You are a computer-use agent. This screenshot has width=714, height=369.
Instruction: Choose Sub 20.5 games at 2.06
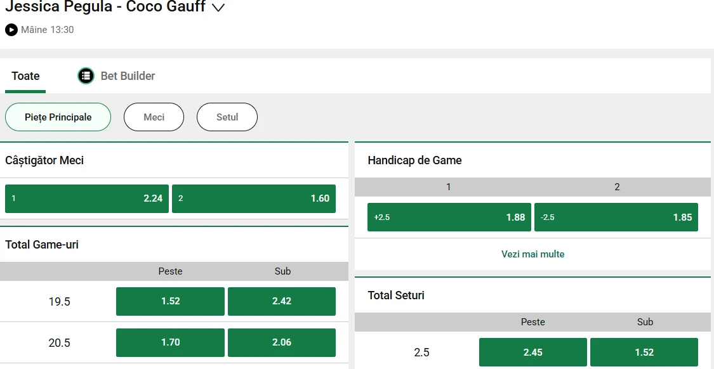click(282, 342)
